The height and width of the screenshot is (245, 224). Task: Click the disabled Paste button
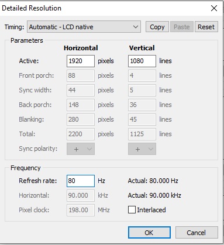coord(182,27)
